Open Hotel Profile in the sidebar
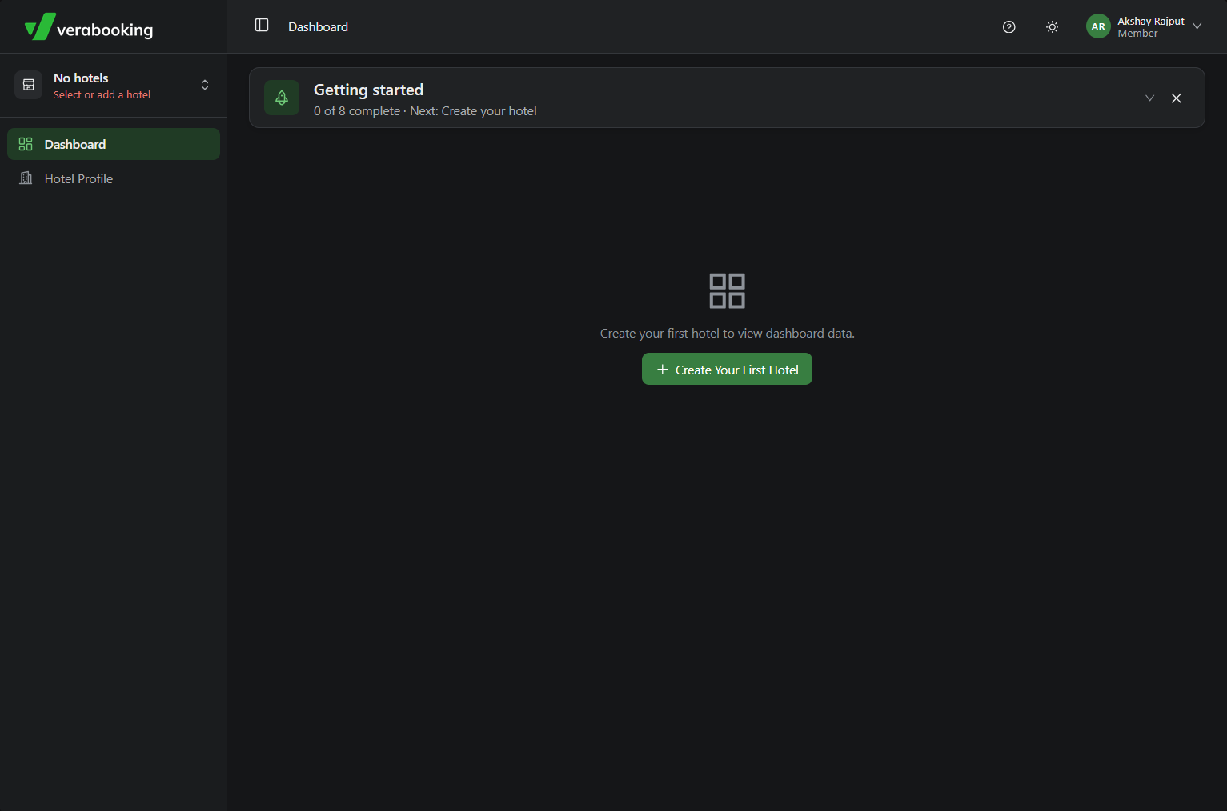This screenshot has width=1227, height=811. tap(114, 178)
